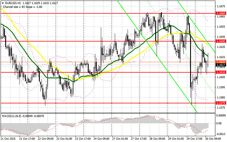Select the 1.1655 price axis label
The width and height of the screenshot is (227, 142).
pyautogui.click(x=221, y=27)
